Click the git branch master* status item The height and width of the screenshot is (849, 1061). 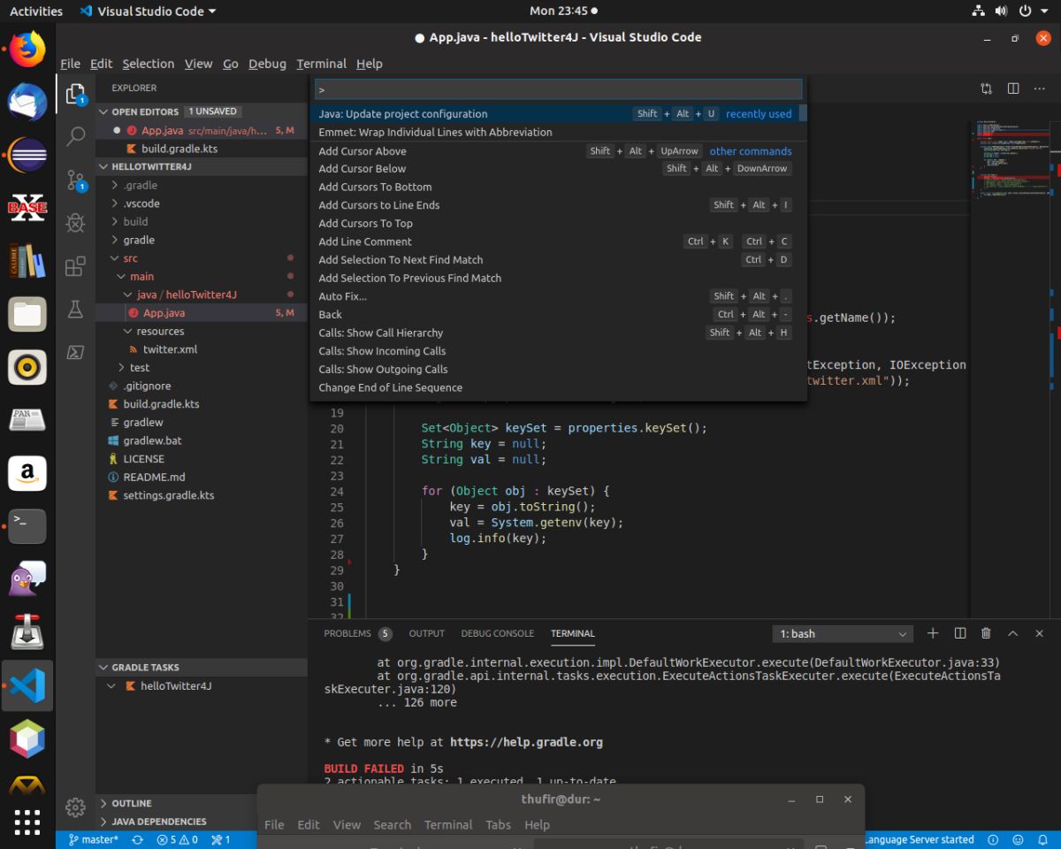(93, 839)
